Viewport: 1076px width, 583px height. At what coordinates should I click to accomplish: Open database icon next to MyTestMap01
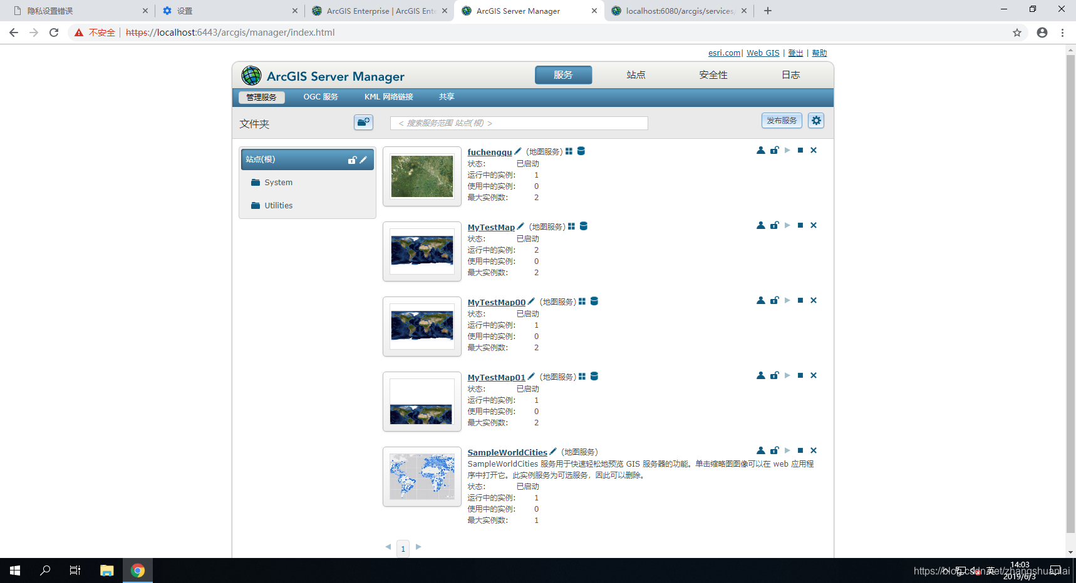594,376
